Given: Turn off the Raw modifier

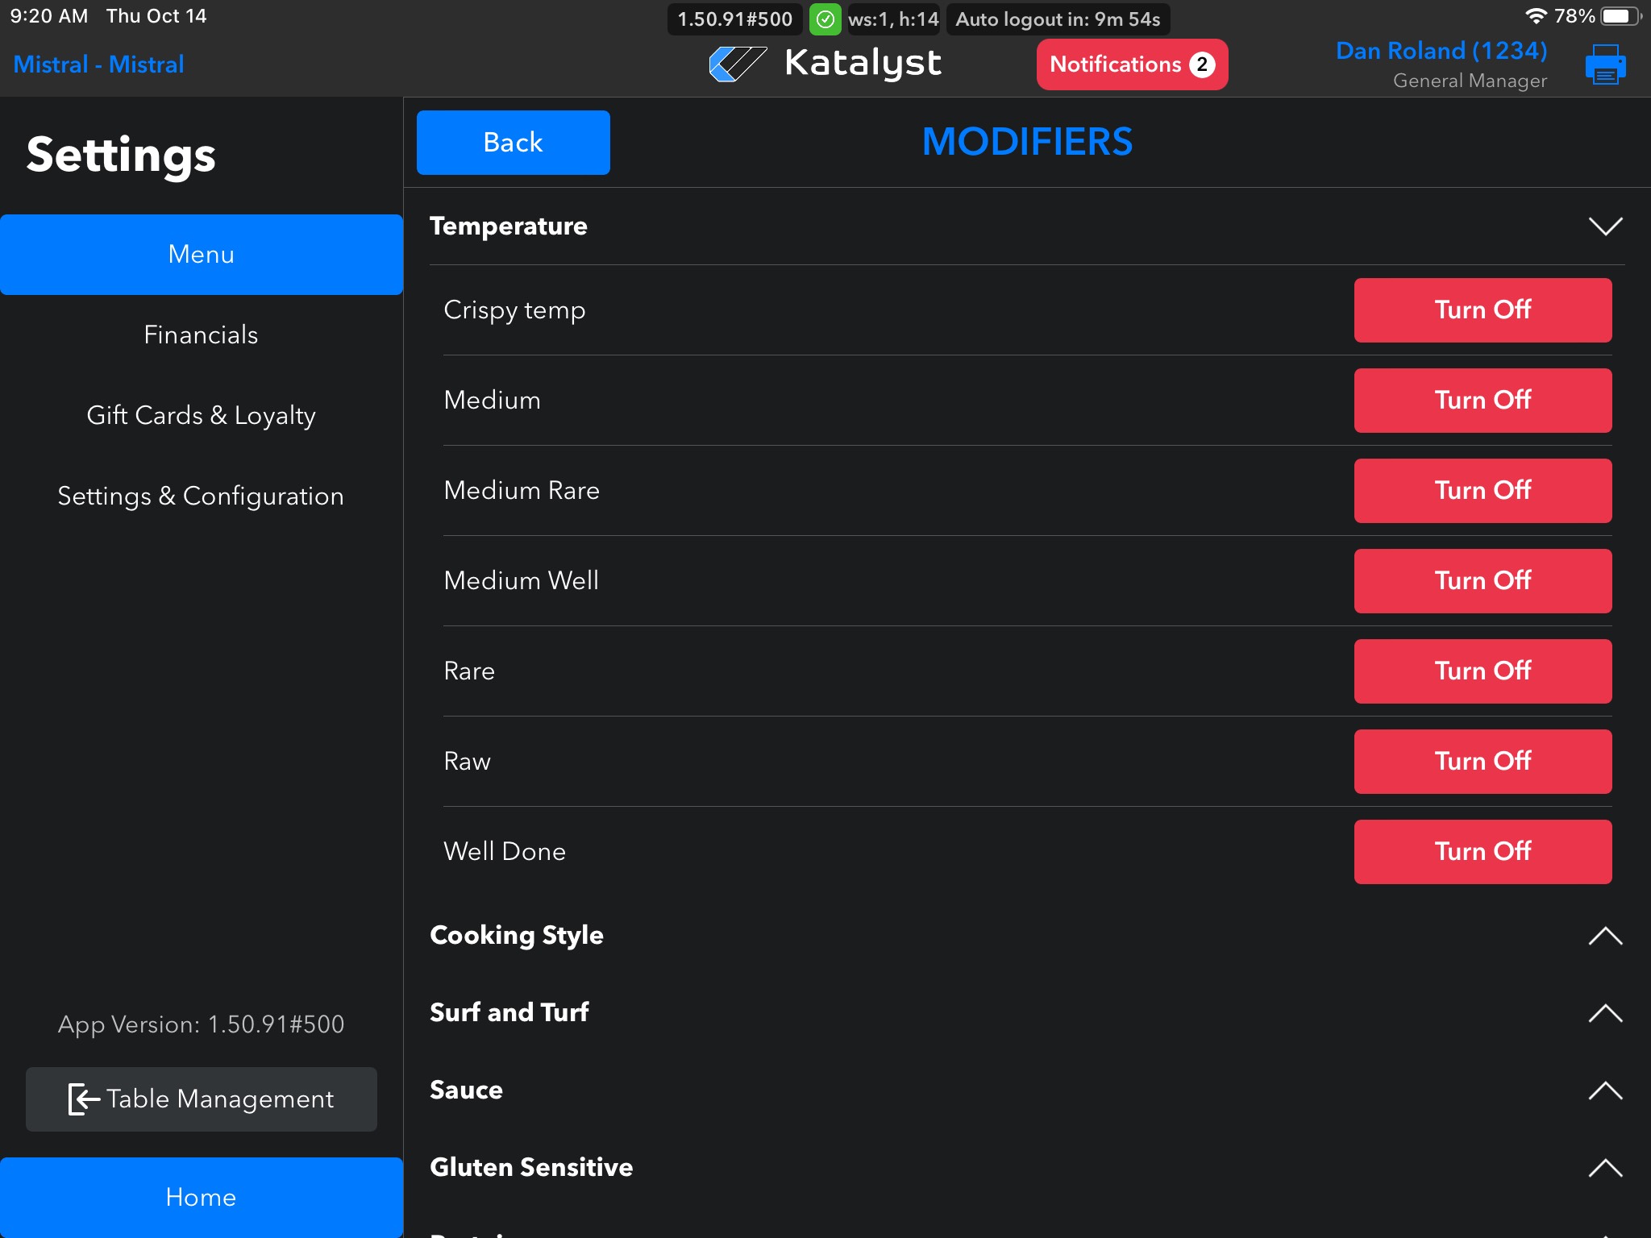Looking at the screenshot, I should click(x=1482, y=762).
